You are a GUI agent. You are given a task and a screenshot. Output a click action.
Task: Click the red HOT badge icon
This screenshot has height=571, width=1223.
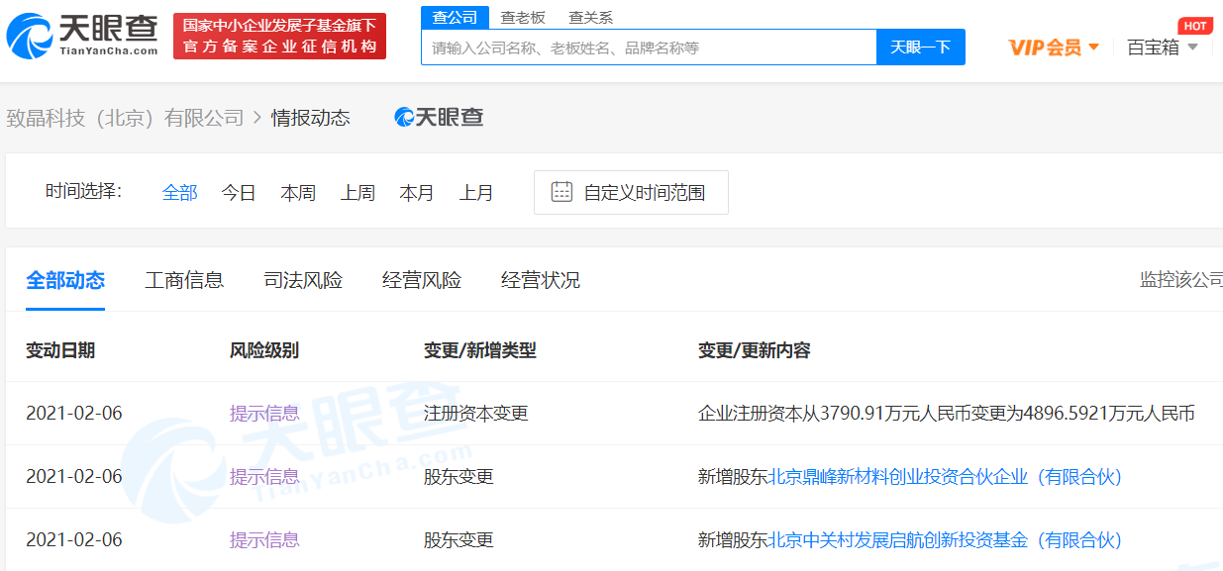coord(1195,26)
